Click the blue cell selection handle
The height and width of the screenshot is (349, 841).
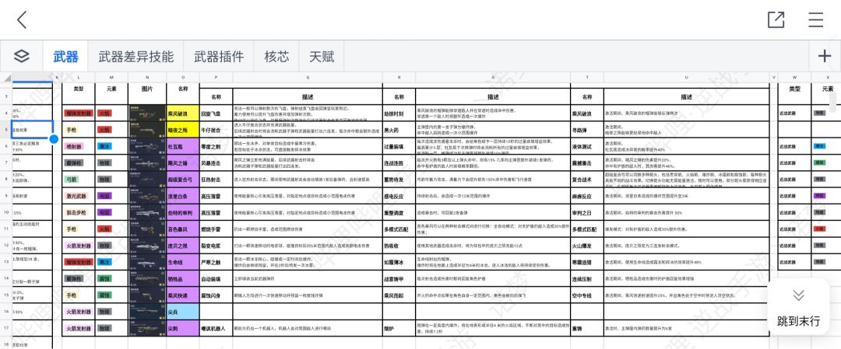(x=54, y=139)
